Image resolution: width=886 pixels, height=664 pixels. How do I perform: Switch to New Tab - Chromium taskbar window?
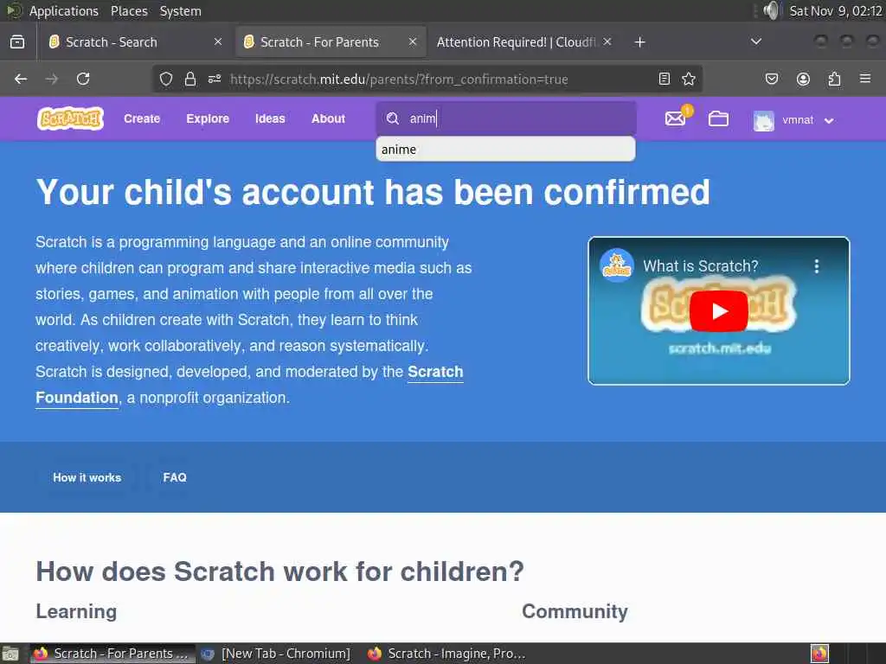(277, 654)
